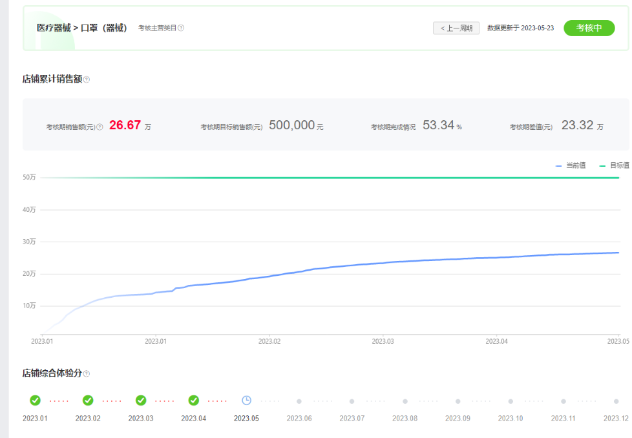Click green checkmark above 2023.03
The height and width of the screenshot is (438, 632).
pos(141,400)
